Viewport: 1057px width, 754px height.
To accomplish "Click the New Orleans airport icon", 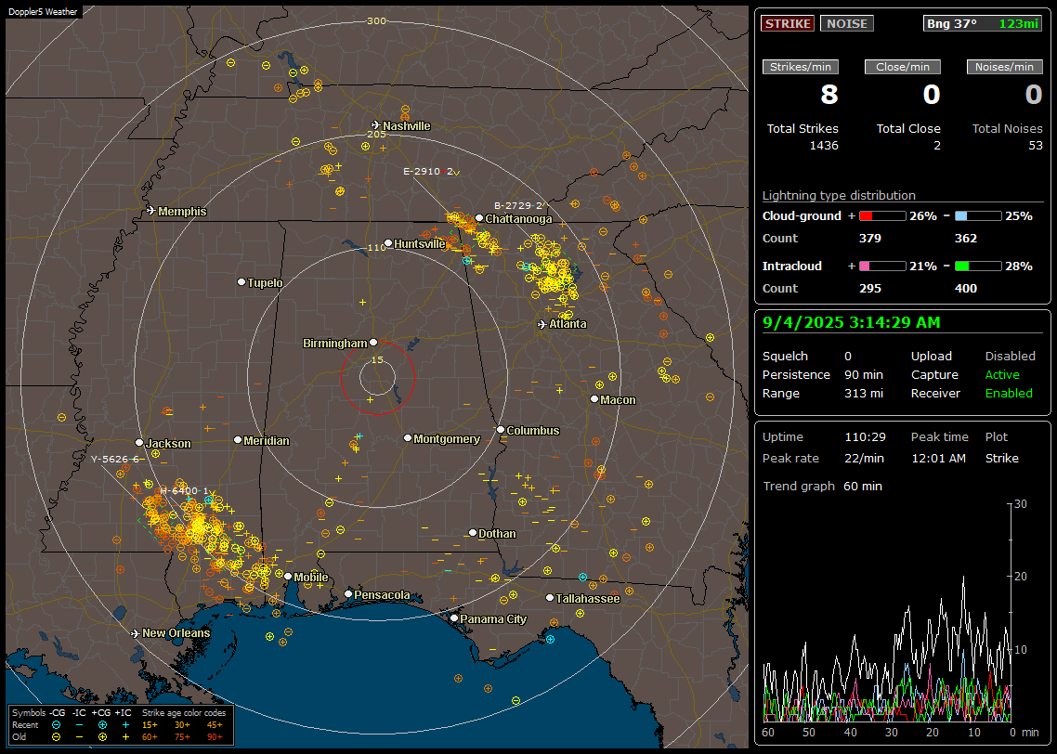I will coord(136,633).
